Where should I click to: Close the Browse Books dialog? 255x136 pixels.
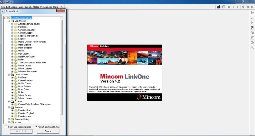tap(61, 10)
